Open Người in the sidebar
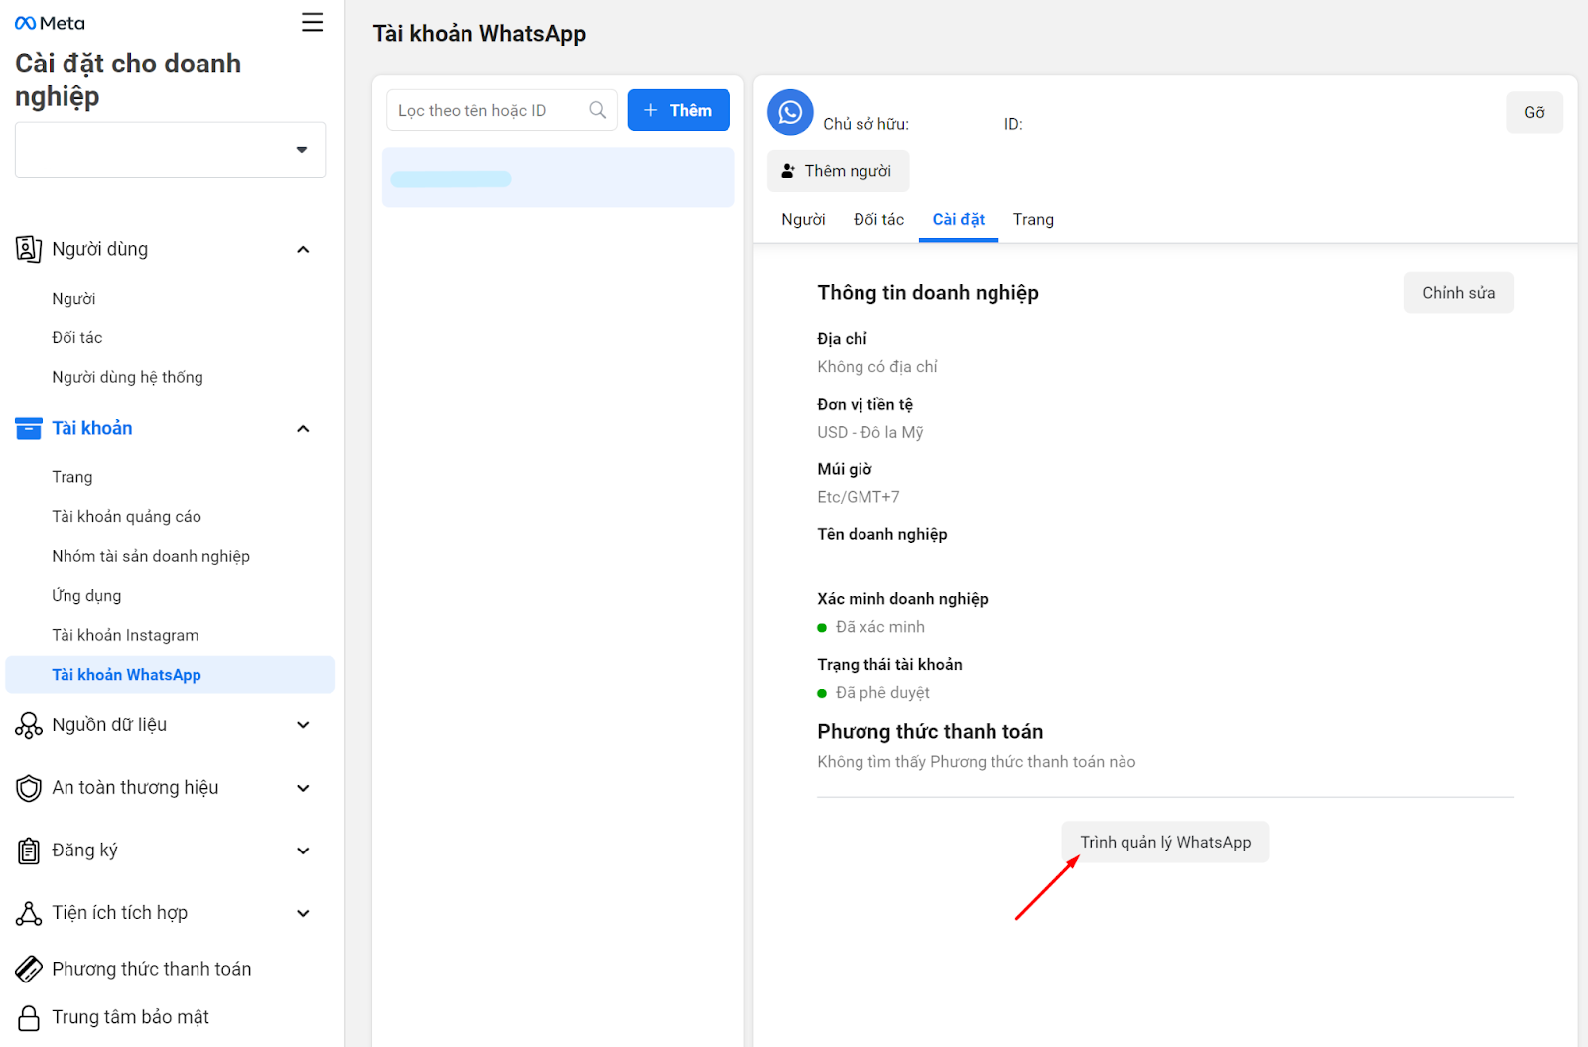The width and height of the screenshot is (1588, 1047). point(73,299)
